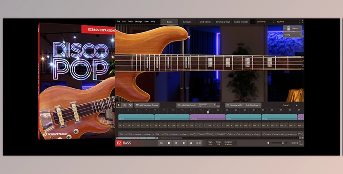Collapse the Effects panel with its arrow
343x174 pixels.
tap(285, 29)
